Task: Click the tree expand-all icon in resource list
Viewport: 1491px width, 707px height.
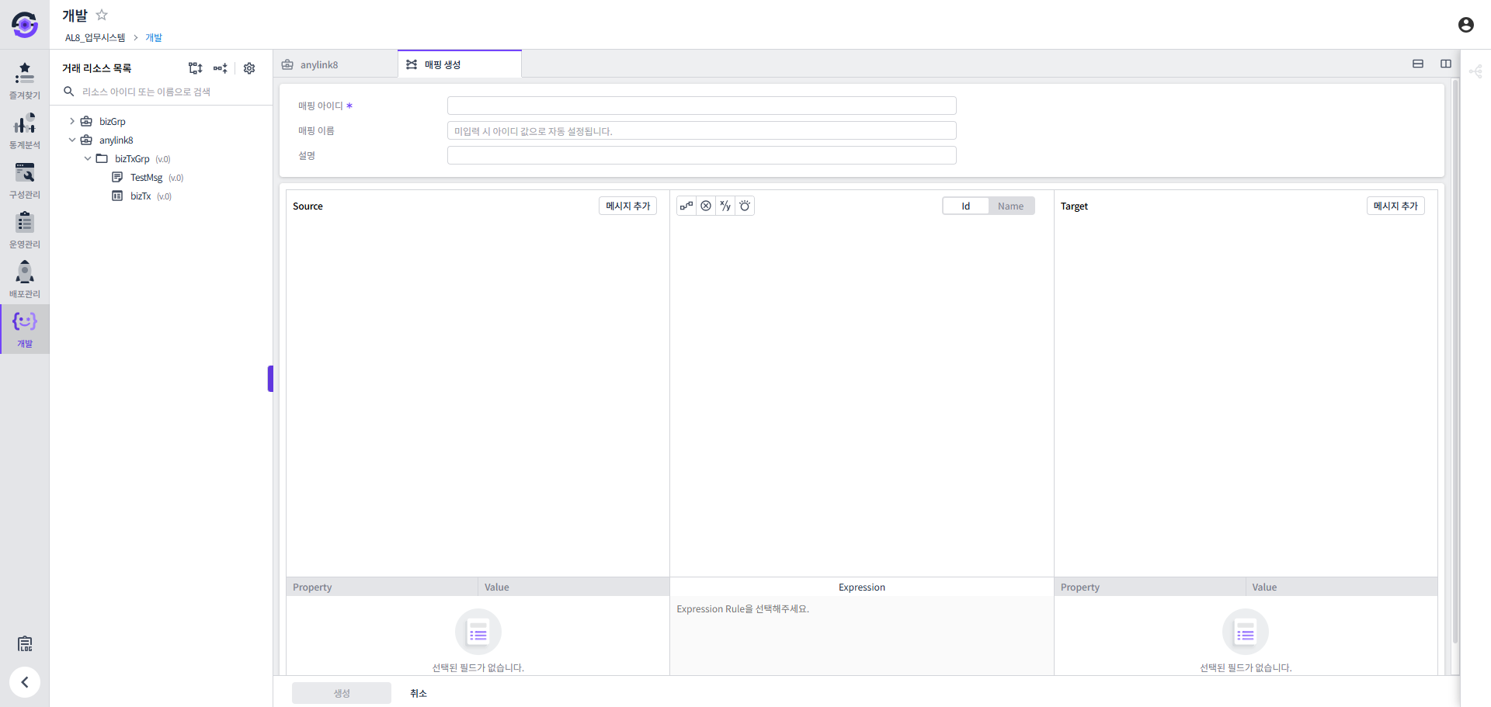Action: click(x=196, y=68)
